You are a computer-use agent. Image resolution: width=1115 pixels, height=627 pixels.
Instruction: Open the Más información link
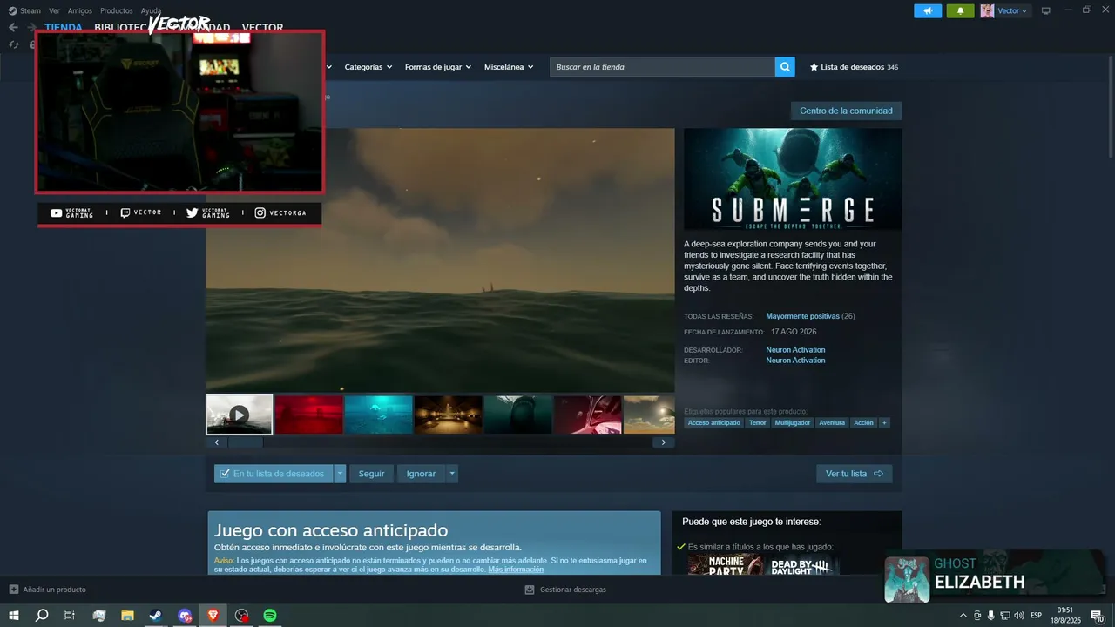point(516,570)
